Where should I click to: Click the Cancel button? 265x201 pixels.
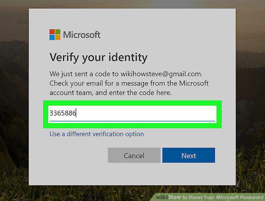[134, 155]
